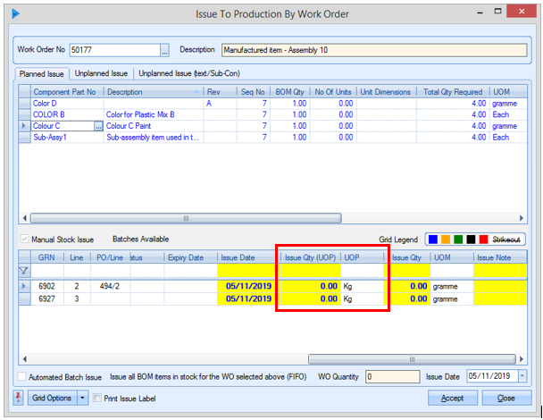Viewport: 543px width, 420px height.
Task: Click the Work Order No lookup ellipsis button
Action: click(x=163, y=50)
